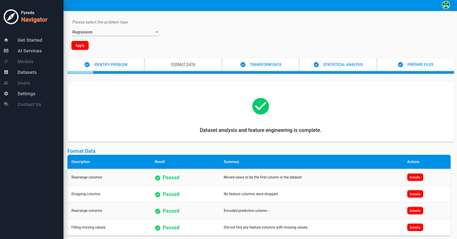The height and width of the screenshot is (239, 457).
Task: Switch to Statistical Analysis step tab
Action: point(338,64)
